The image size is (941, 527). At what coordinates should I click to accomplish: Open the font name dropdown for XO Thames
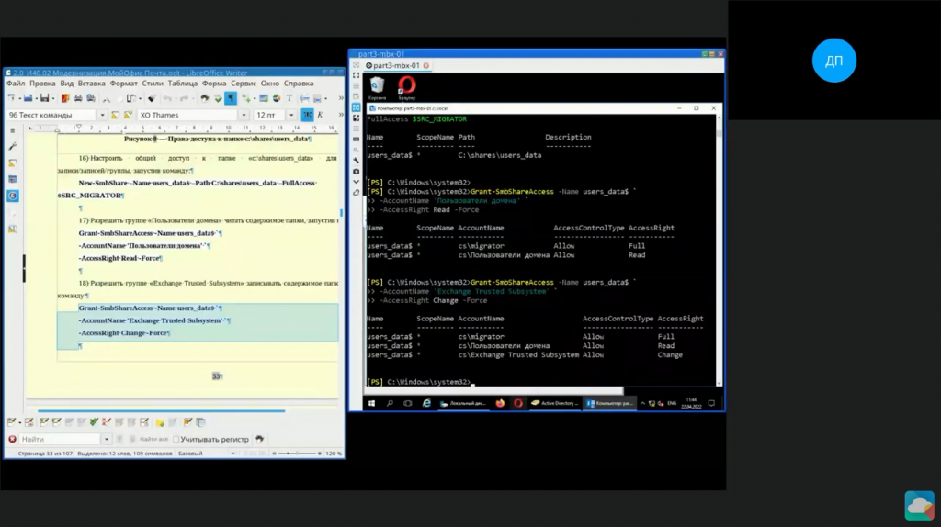244,115
